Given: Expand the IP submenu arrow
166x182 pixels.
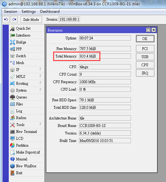Looking at the screenshot, I should click(41, 69).
